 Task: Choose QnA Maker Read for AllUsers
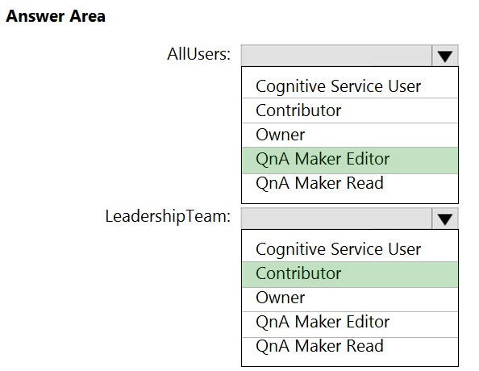[350, 183]
